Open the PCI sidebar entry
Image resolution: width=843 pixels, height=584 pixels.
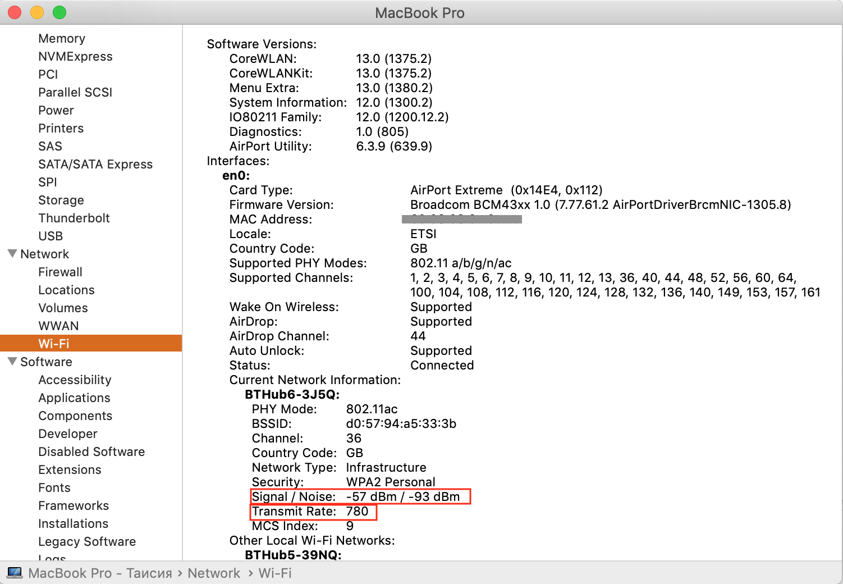click(x=48, y=74)
